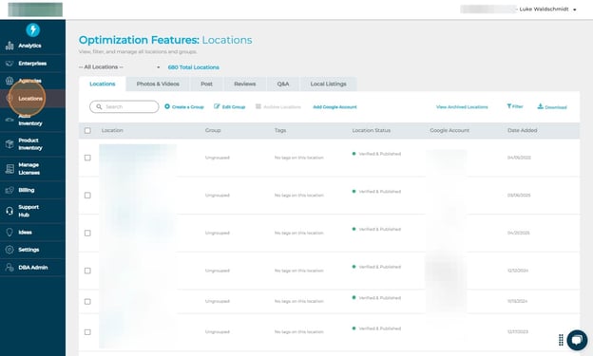Click the Auto Inventory car icon
The height and width of the screenshot is (356, 593).
(10, 120)
